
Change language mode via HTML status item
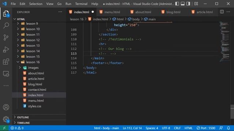189,128
